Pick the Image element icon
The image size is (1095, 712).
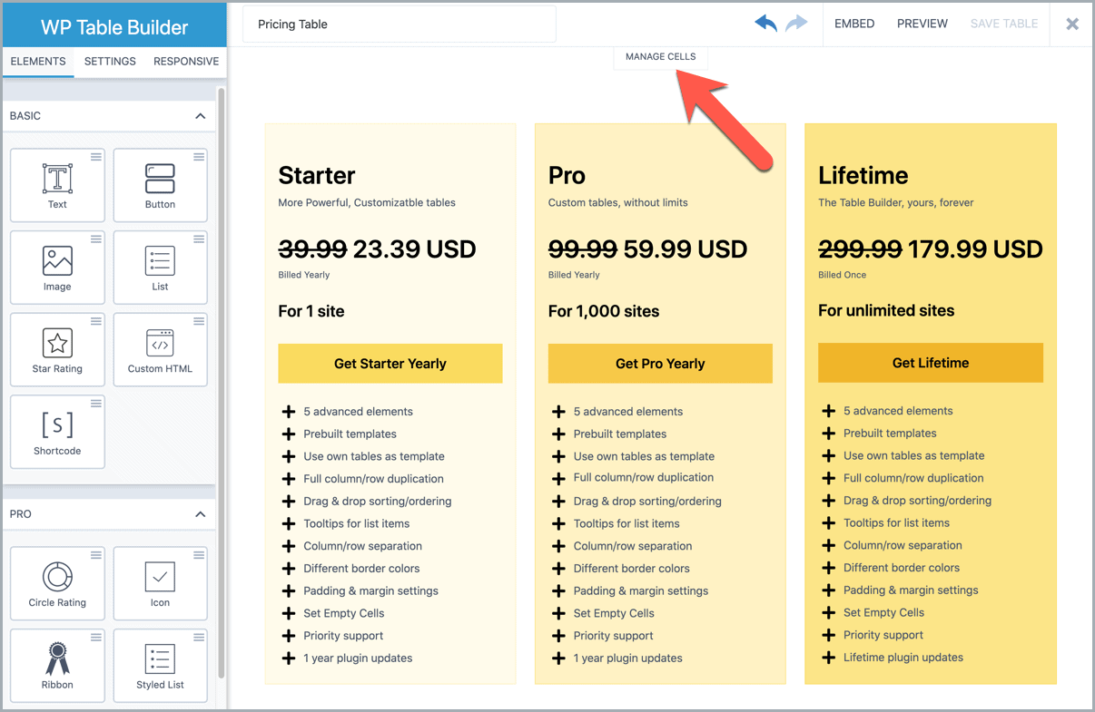(x=57, y=262)
